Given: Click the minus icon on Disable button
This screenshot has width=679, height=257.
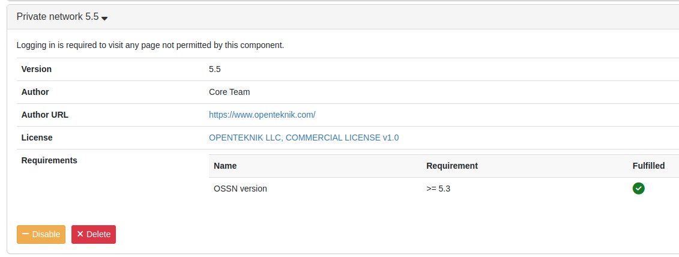Looking at the screenshot, I should pos(25,234).
